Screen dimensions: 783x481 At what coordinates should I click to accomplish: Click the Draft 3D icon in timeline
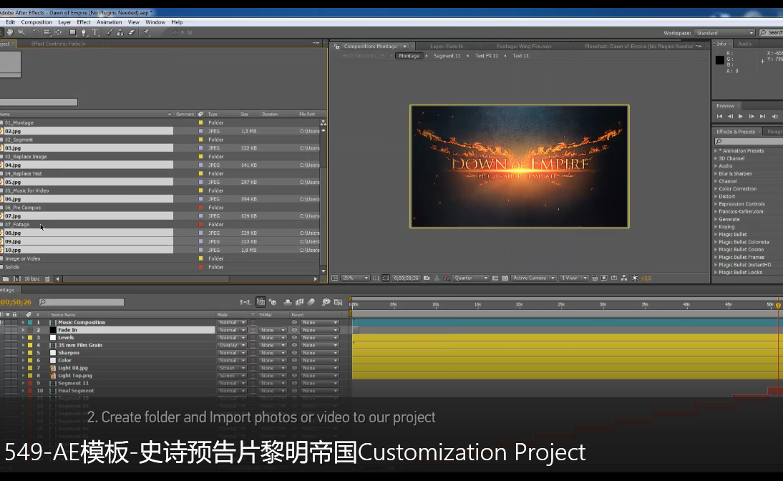(273, 302)
